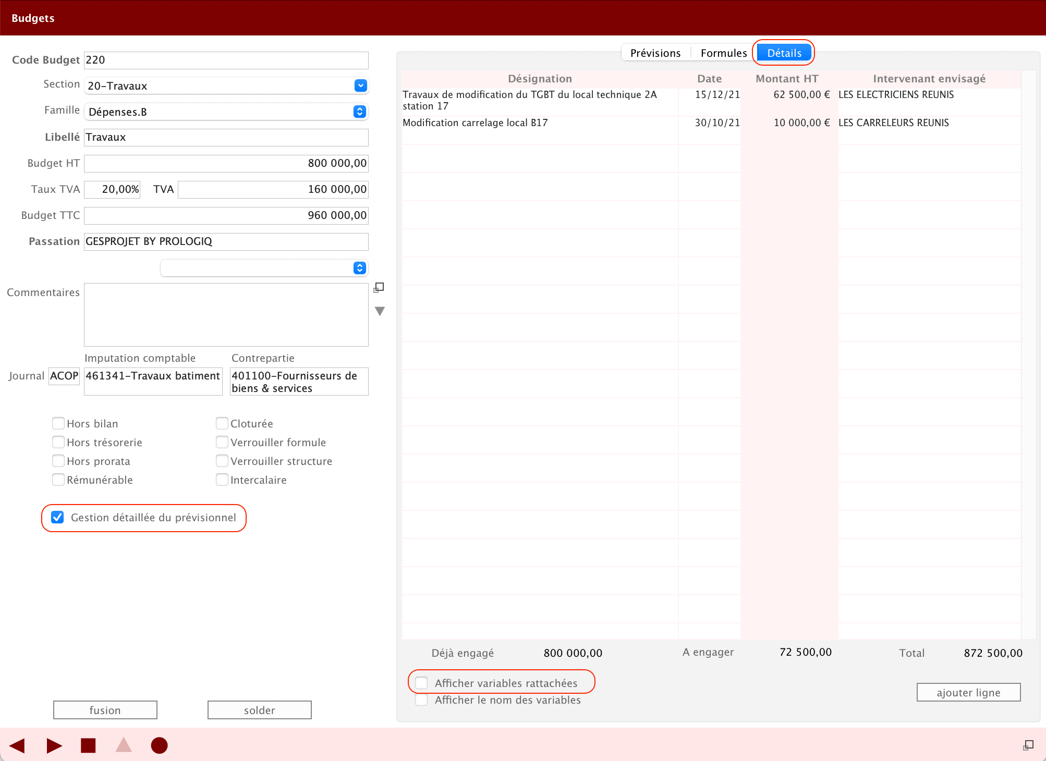This screenshot has width=1046, height=761.
Task: Select the Détails tab
Action: (x=784, y=53)
